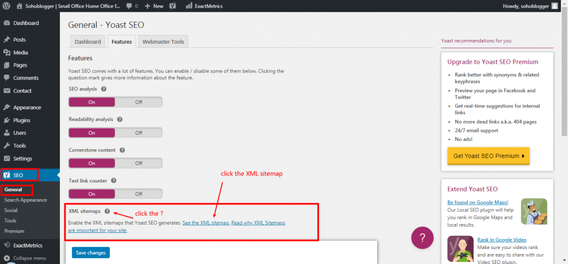Open ExactMetrics in admin bar
Image resolution: width=568 pixels, height=264 pixels.
204,6
